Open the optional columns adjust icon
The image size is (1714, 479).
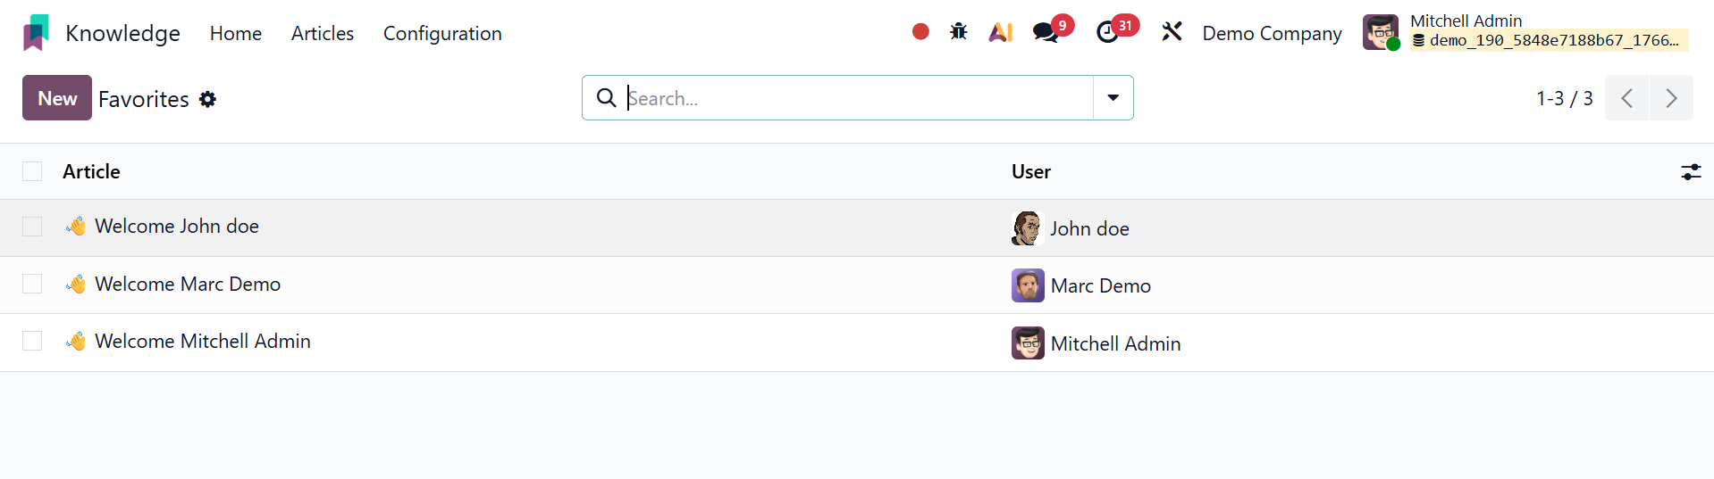pyautogui.click(x=1691, y=172)
